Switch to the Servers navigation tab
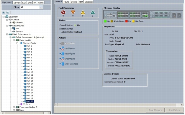This screenshot has width=185, height=115. pos(17,3)
